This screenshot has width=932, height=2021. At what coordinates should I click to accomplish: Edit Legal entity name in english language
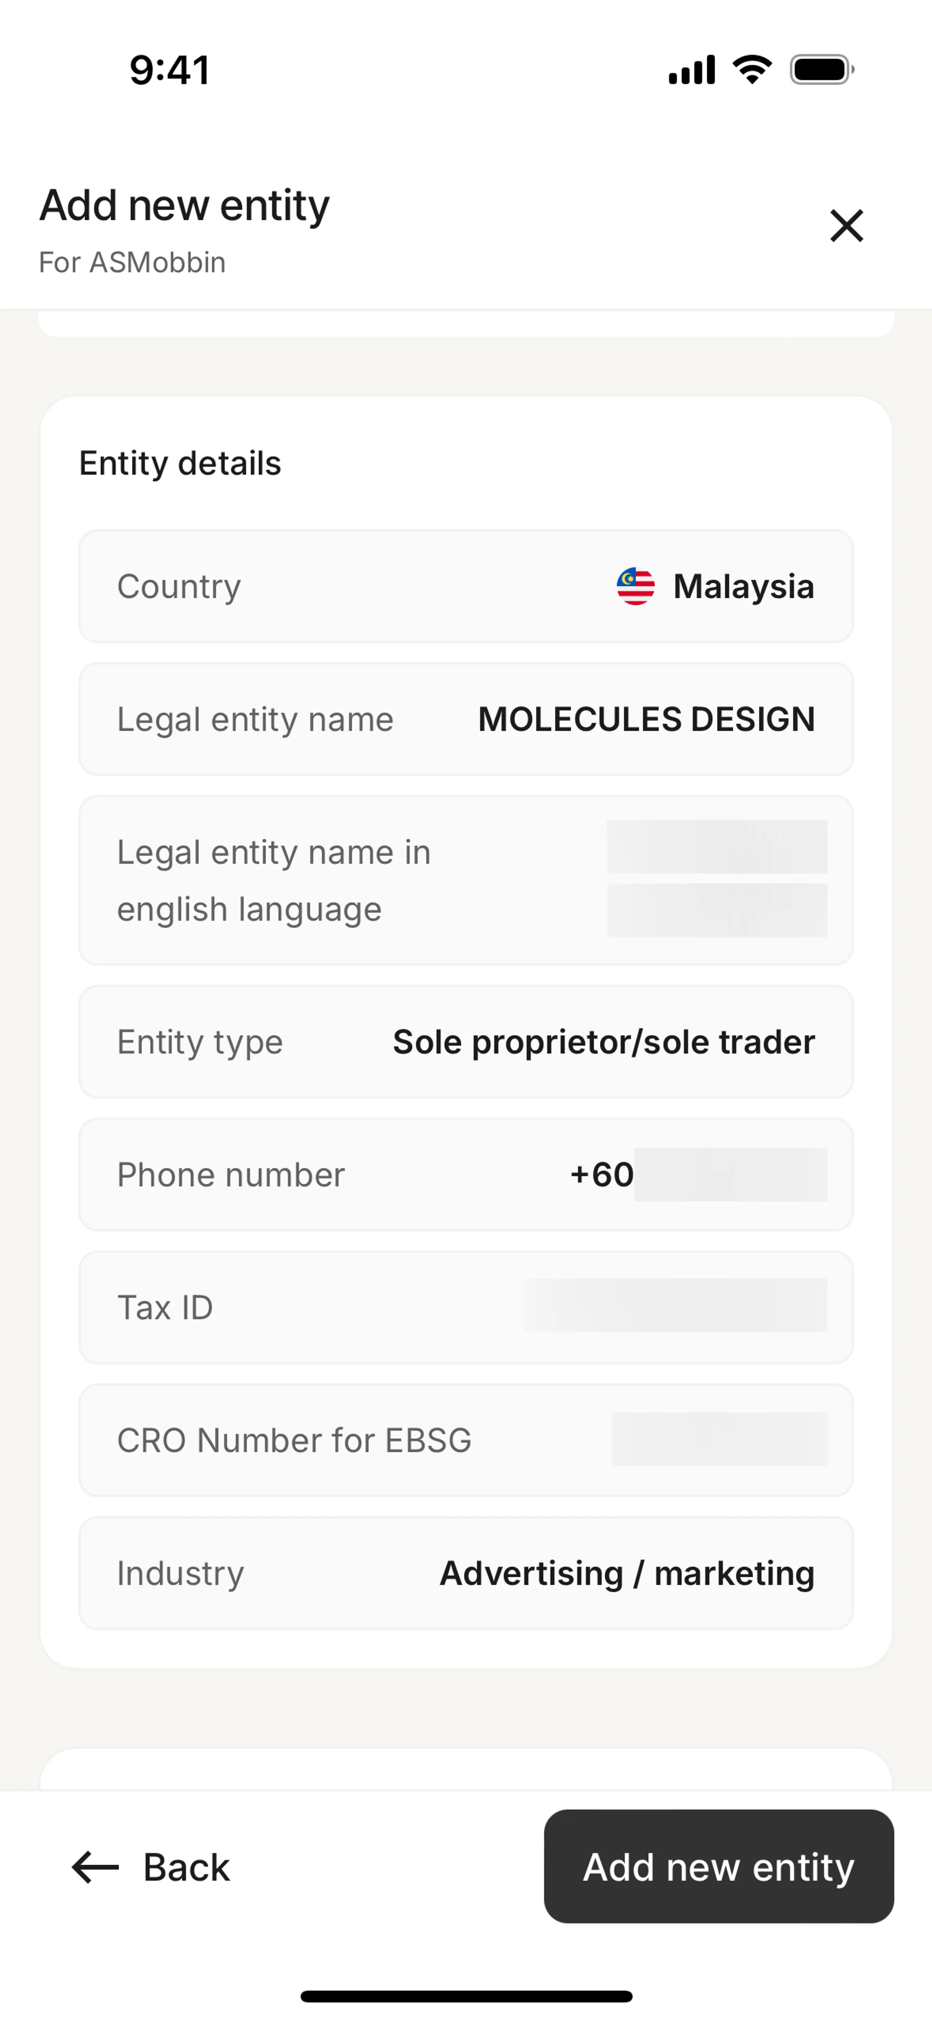point(466,880)
